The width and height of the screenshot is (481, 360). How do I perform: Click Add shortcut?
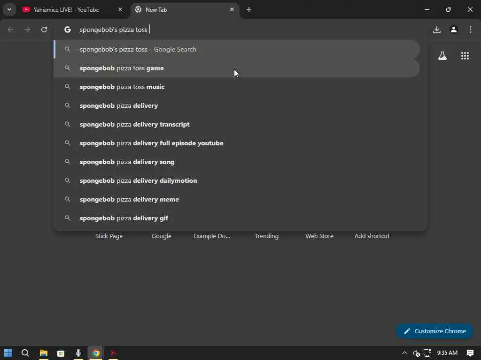point(372,236)
